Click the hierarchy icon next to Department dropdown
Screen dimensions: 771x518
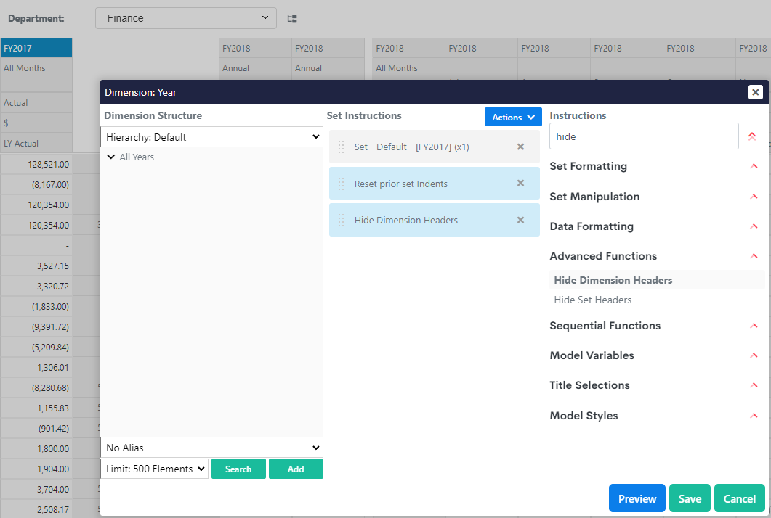(292, 19)
